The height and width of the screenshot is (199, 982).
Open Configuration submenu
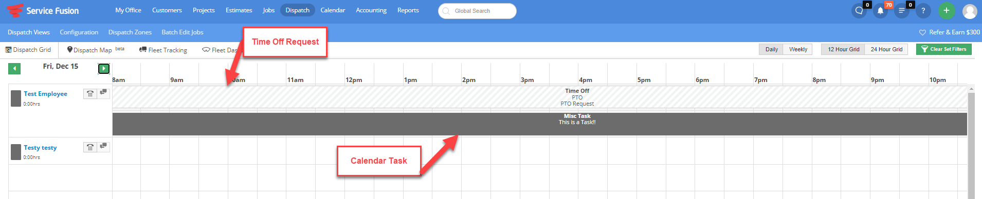coord(79,32)
